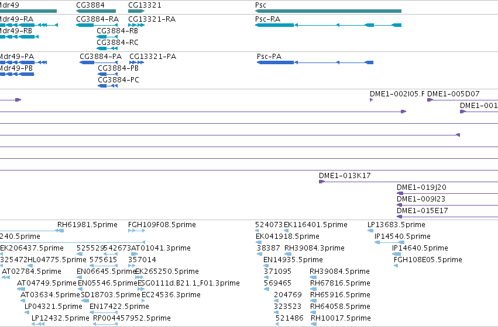
Task: Click the FGH109F08.5prime EST label
Action: tap(162, 225)
